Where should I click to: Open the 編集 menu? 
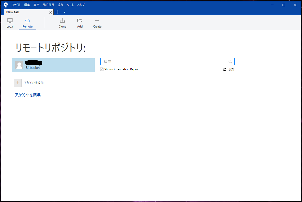(27, 5)
